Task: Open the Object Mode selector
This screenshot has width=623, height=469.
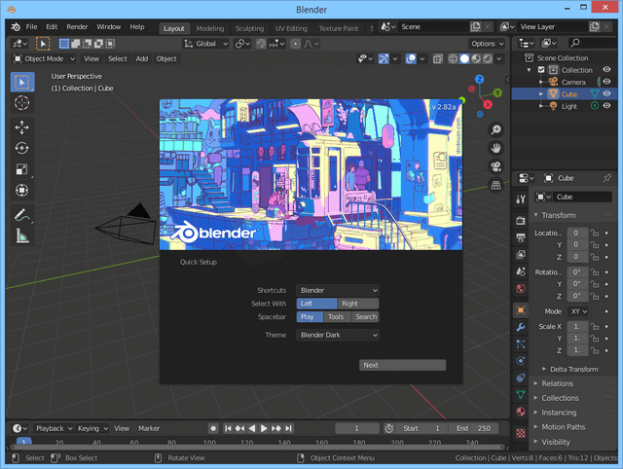Action: [43, 58]
